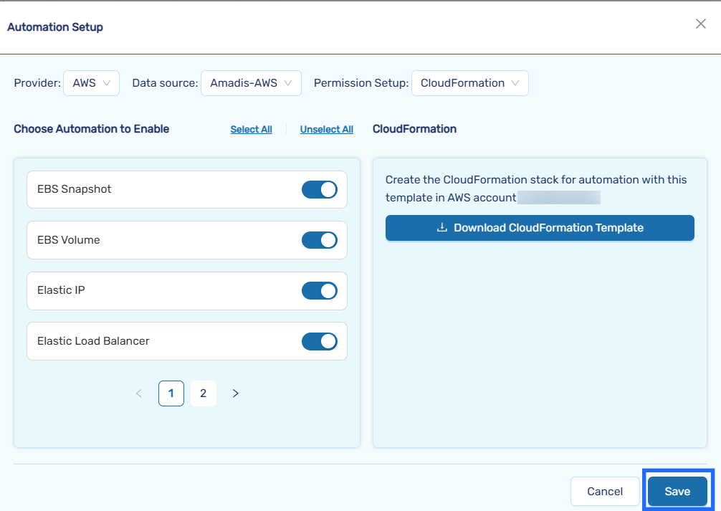Viewport: 721px width, 511px height.
Task: Toggle EBS Snapshot automation off
Action: click(319, 190)
